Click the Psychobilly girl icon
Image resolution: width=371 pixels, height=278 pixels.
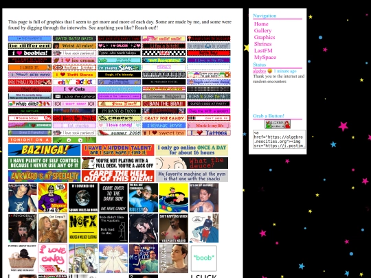point(23,228)
